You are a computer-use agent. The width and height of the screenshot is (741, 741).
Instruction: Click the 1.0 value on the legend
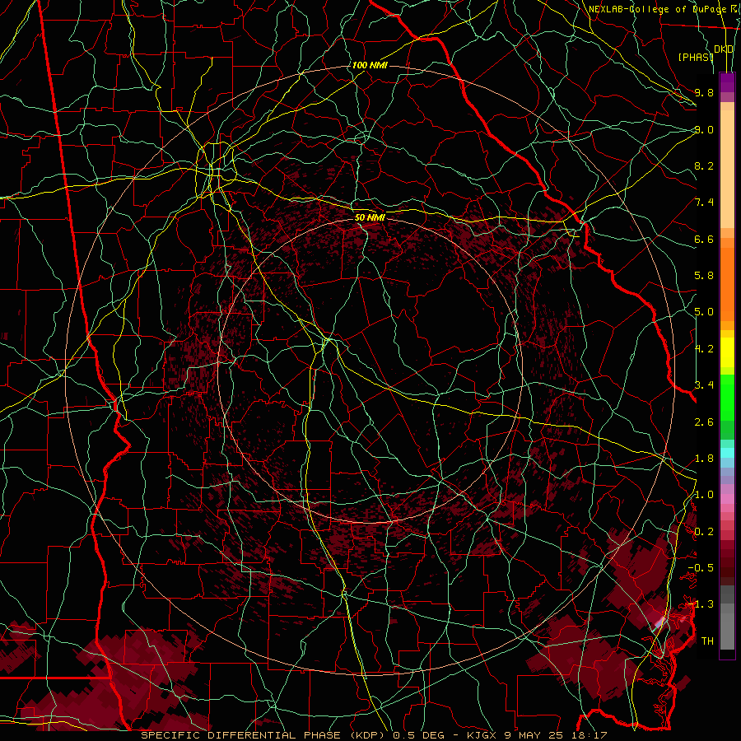pos(704,495)
